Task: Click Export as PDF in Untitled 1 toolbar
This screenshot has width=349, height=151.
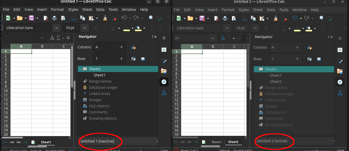Action: coord(46,18)
